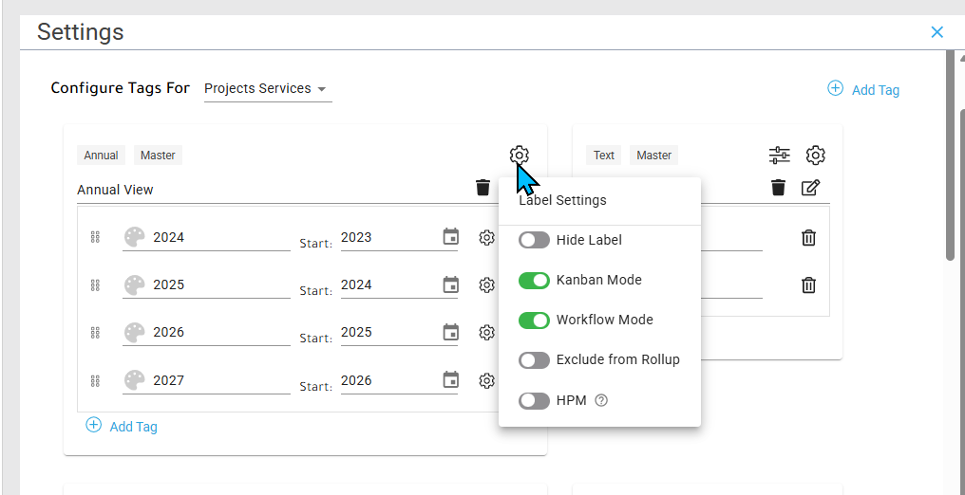Edit the 2025 tag name field
This screenshot has width=965, height=495.
[221, 285]
